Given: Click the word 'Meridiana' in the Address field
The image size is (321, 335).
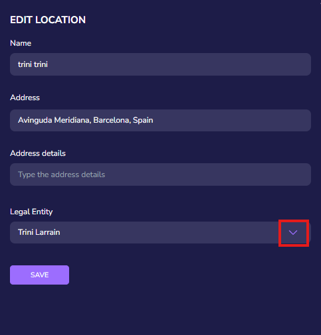Looking at the screenshot, I should coord(72,120).
